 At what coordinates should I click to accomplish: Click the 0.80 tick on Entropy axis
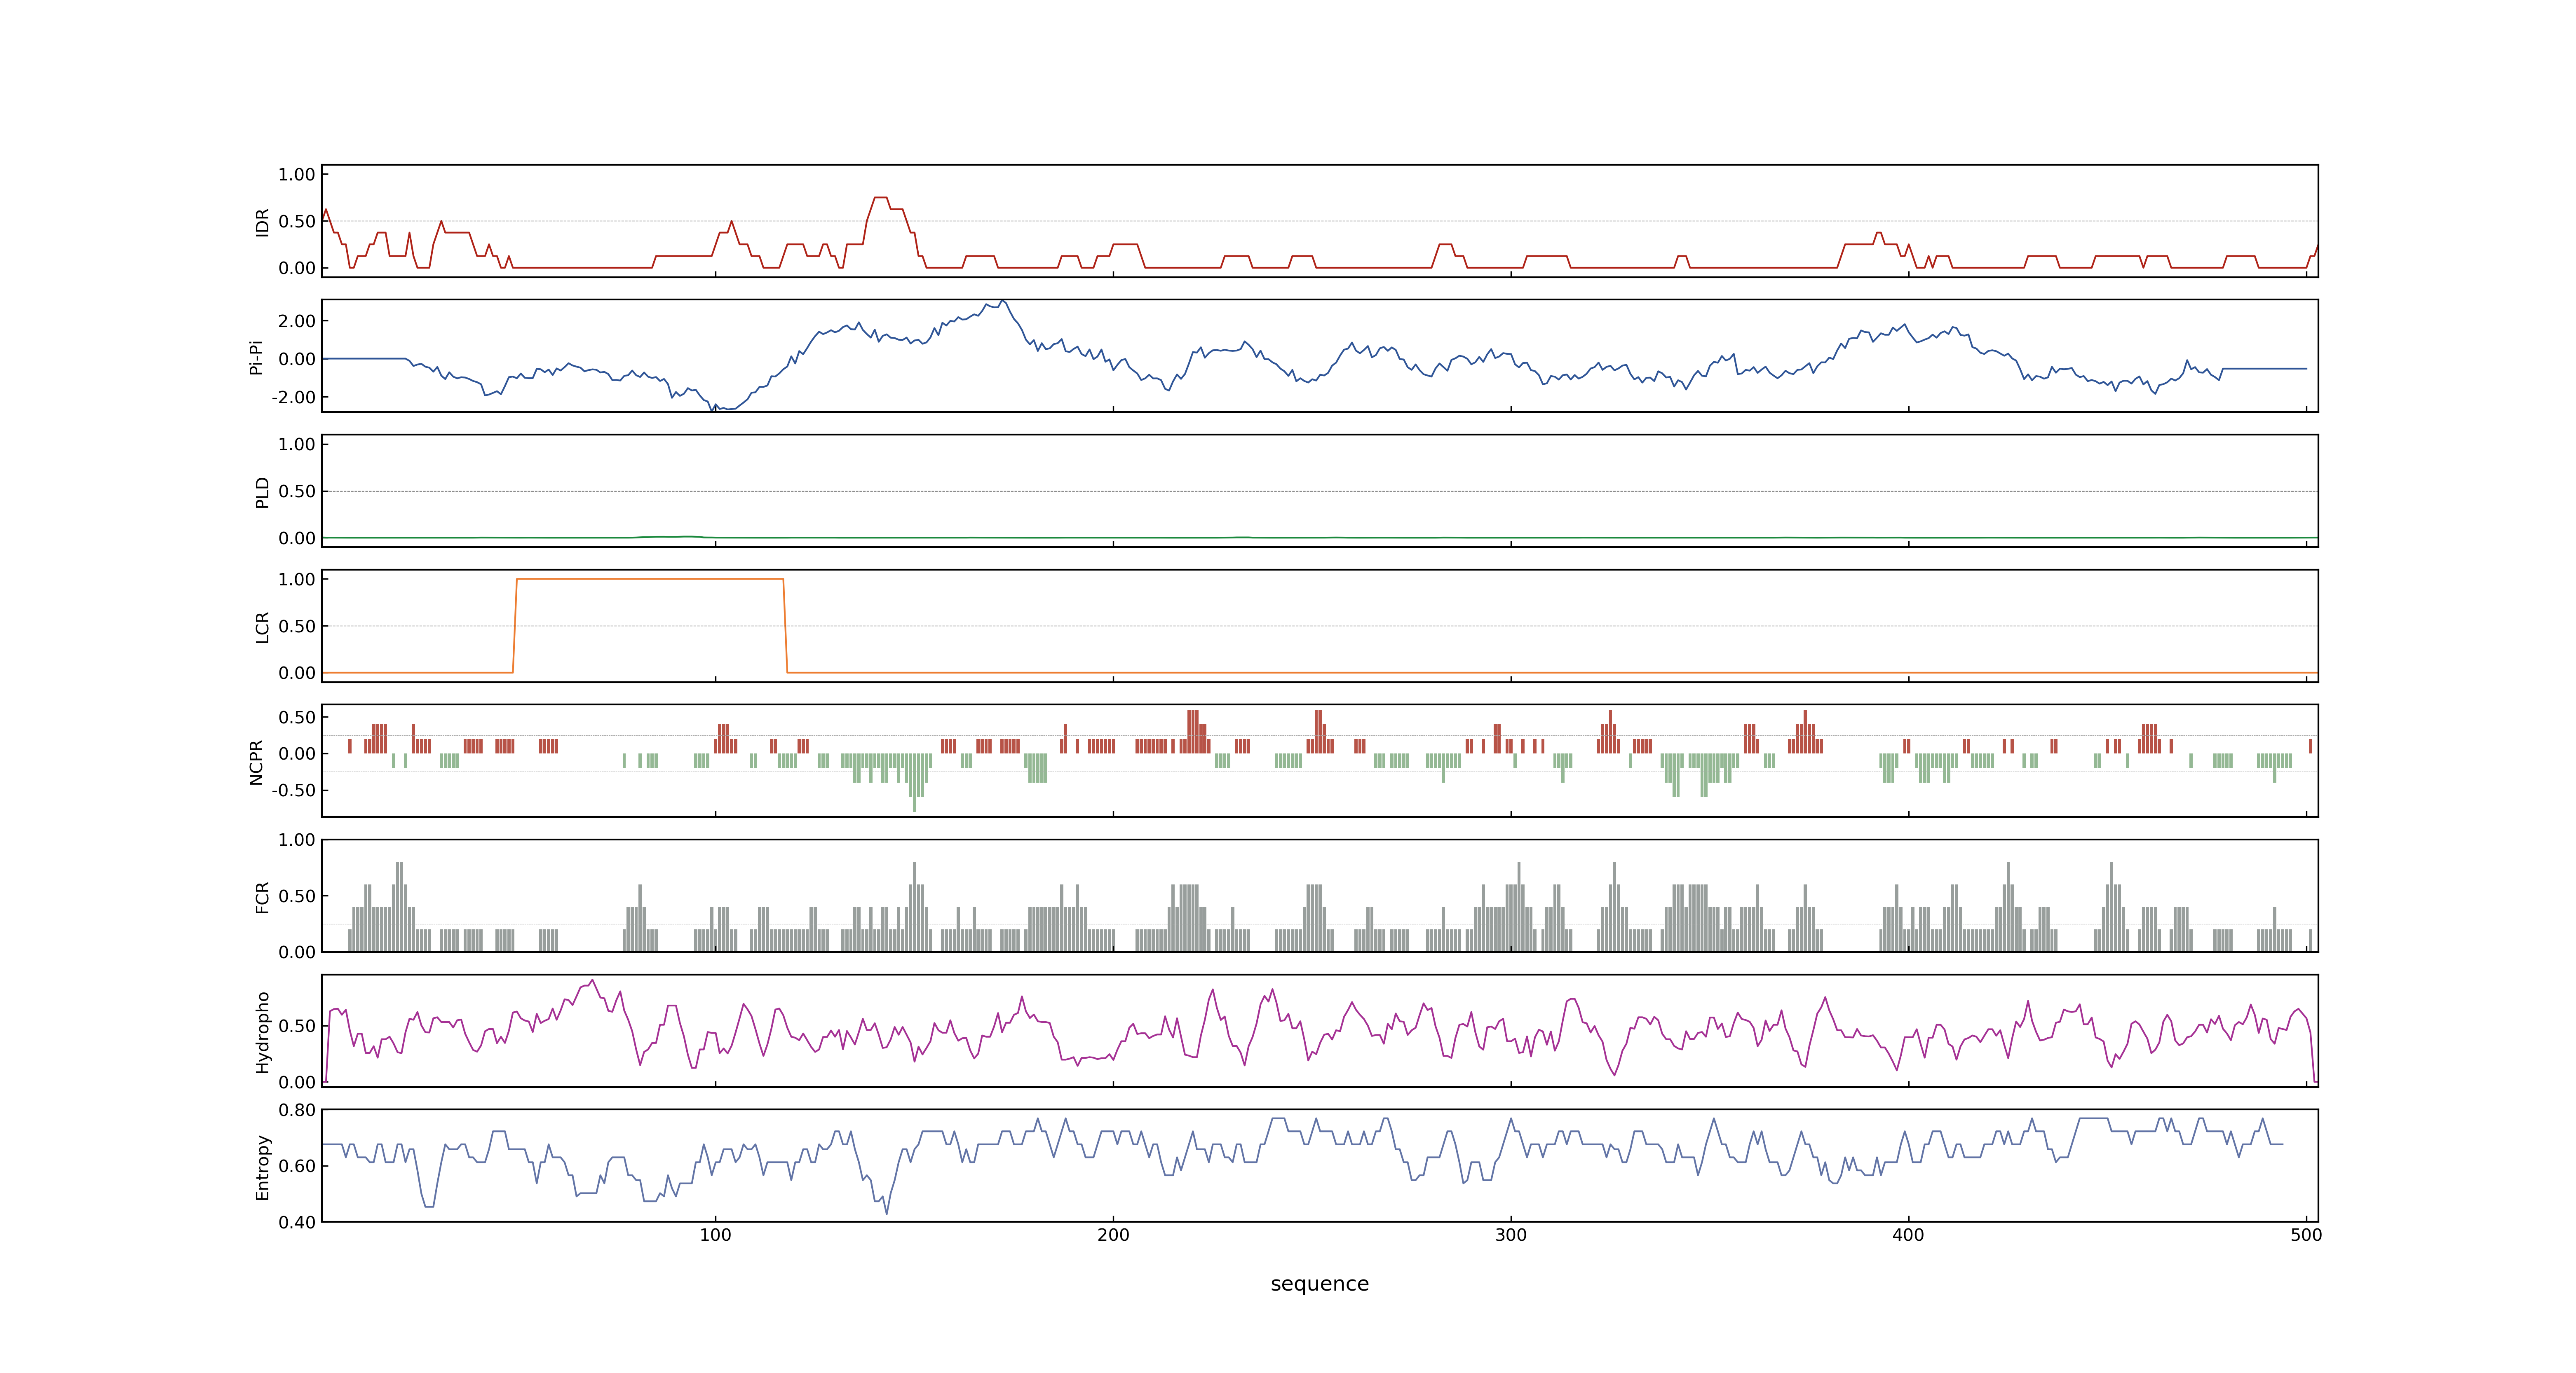(x=297, y=1109)
